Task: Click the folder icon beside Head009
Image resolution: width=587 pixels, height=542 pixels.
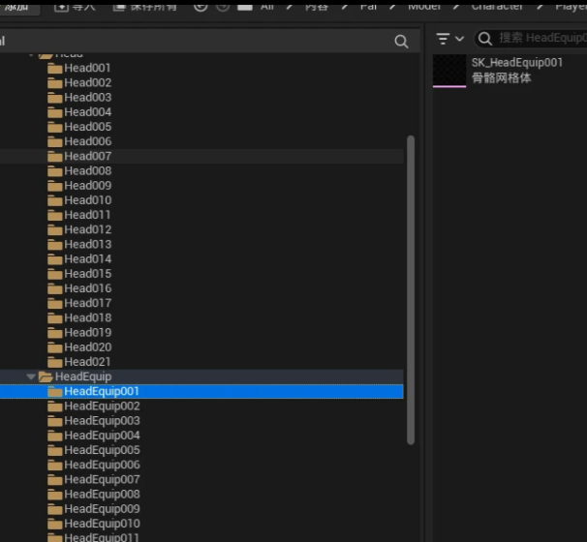Action: (x=55, y=186)
